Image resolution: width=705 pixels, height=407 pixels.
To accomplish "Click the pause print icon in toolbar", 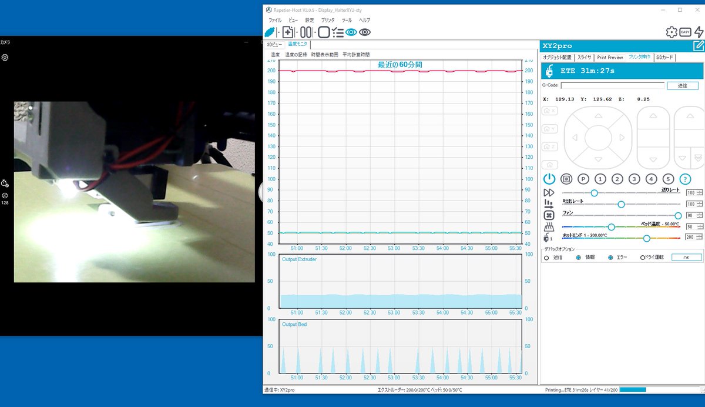I will (306, 32).
